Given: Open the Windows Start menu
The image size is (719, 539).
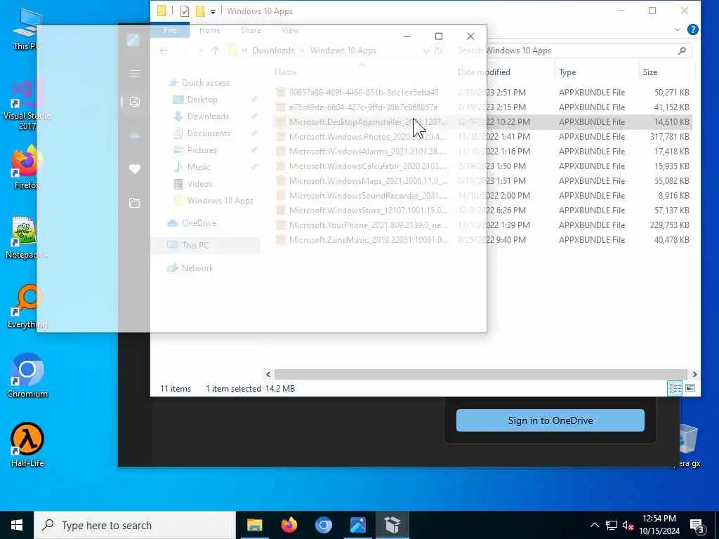Looking at the screenshot, I should click(x=17, y=525).
